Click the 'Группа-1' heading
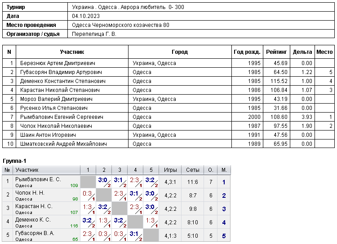Image resolution: width=337 pixels, height=244 pixels. [14, 161]
